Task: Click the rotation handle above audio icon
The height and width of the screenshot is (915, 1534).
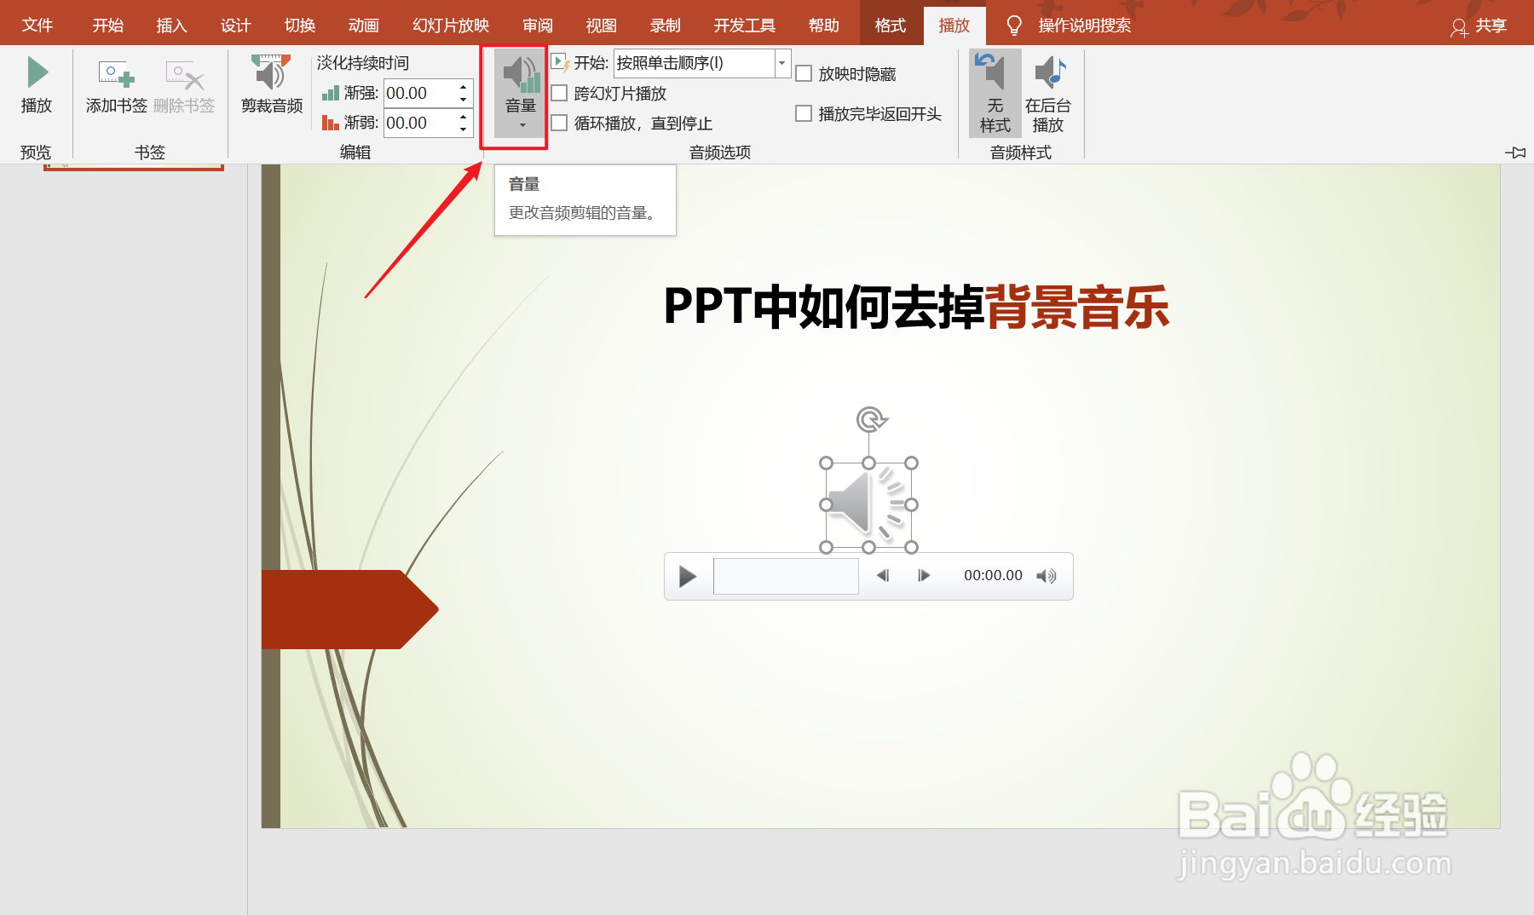Action: pos(870,419)
